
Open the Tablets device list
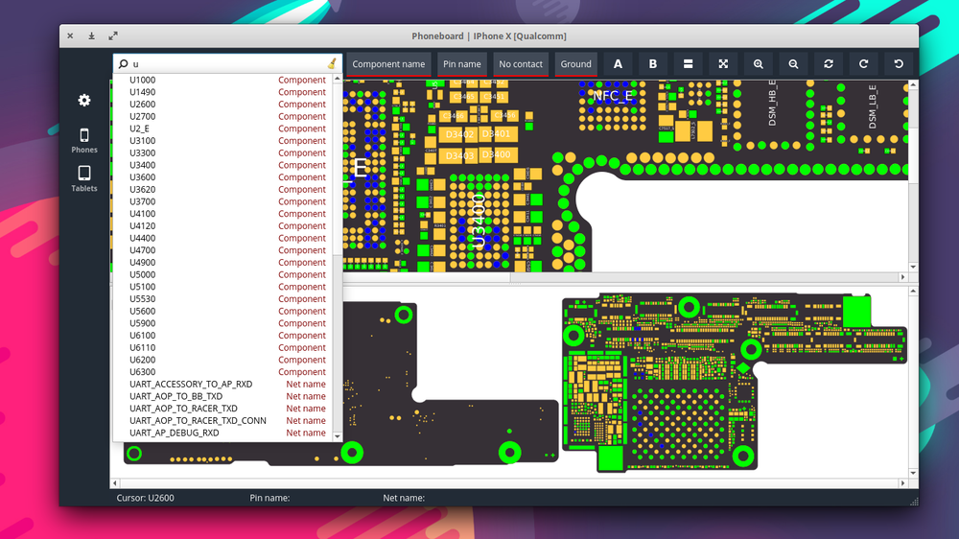coord(84,178)
